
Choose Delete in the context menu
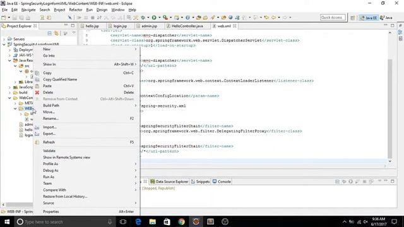click(x=86, y=93)
